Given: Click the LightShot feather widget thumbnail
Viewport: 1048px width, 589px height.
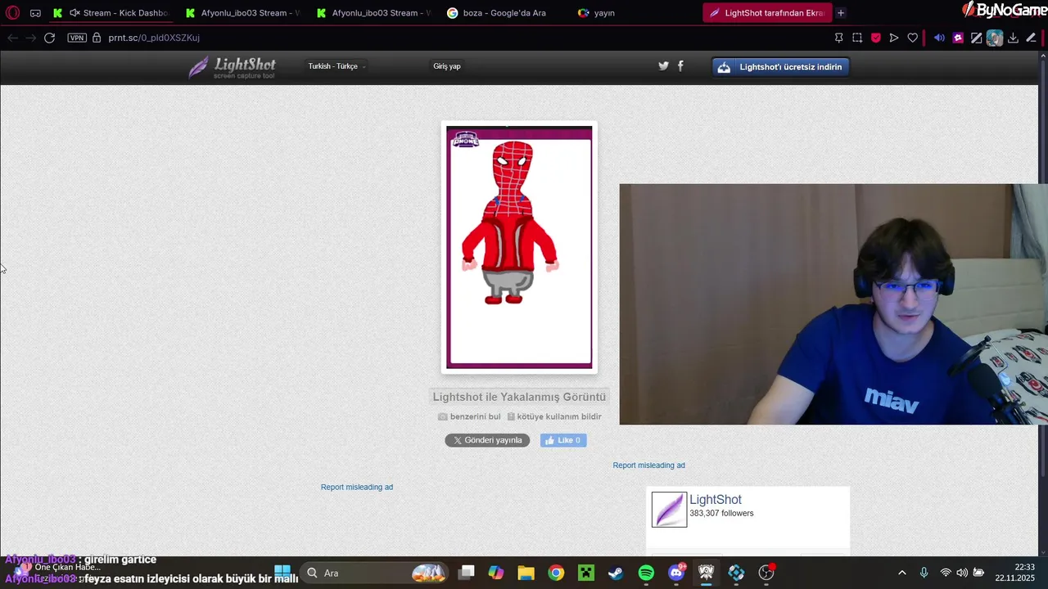Looking at the screenshot, I should (x=669, y=510).
